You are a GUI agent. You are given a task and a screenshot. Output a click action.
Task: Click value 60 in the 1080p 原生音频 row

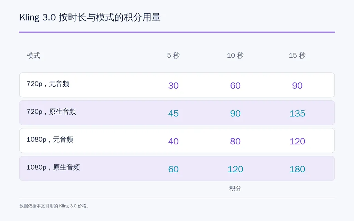pos(174,169)
